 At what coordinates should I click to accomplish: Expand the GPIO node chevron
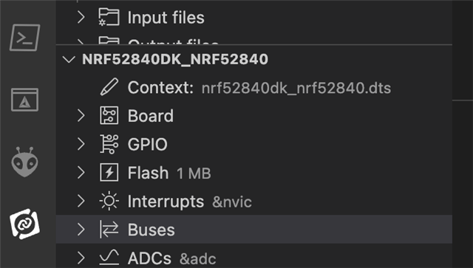click(81, 144)
